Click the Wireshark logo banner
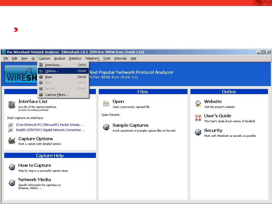The width and height of the screenshot is (272, 204). point(21,74)
